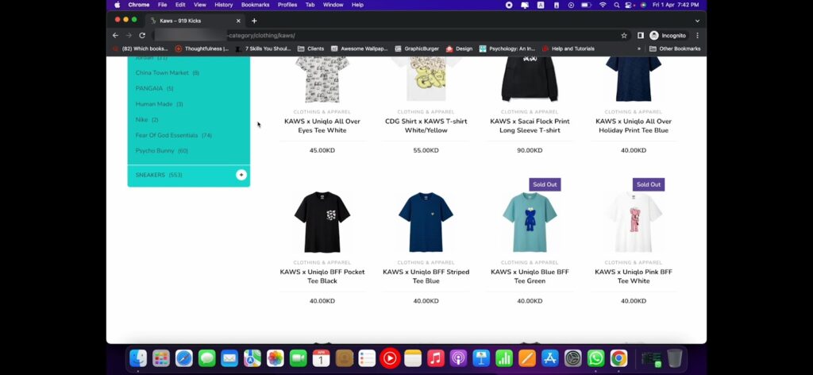Open Messages from the Dock
Viewport: 813px width, 375px height.
[206, 358]
